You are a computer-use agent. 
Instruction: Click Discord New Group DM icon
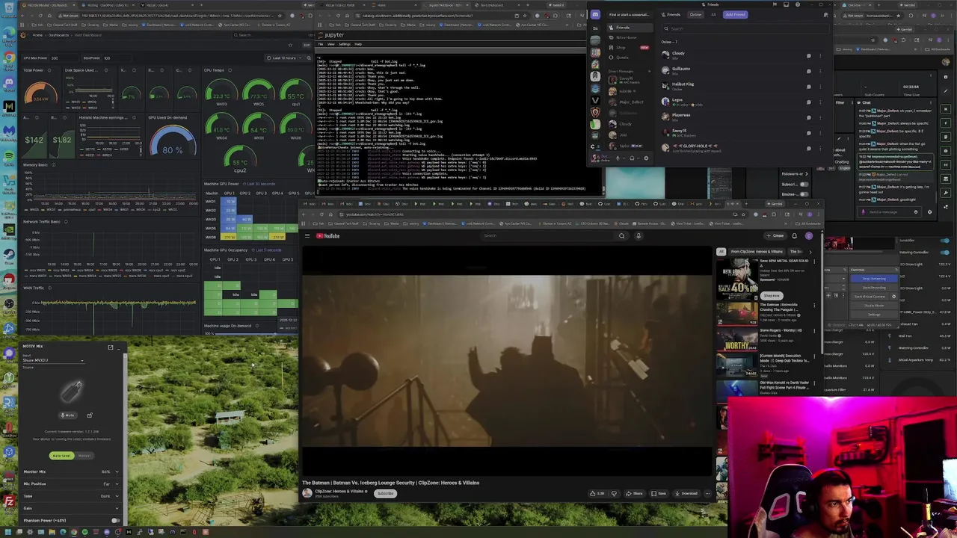(825, 15)
